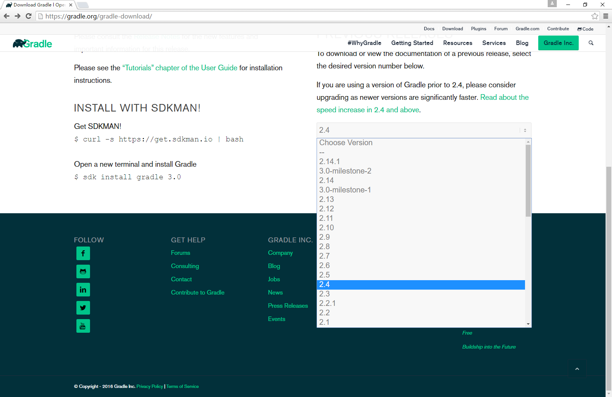Close the Download Gradle browser tab
The width and height of the screenshot is (612, 397).
[x=71, y=5]
